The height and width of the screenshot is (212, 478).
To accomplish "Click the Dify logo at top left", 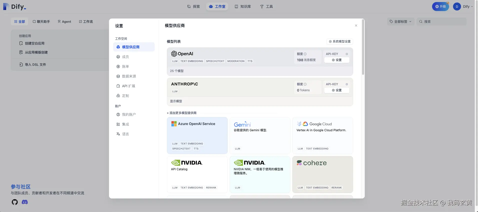I will pos(14,6).
